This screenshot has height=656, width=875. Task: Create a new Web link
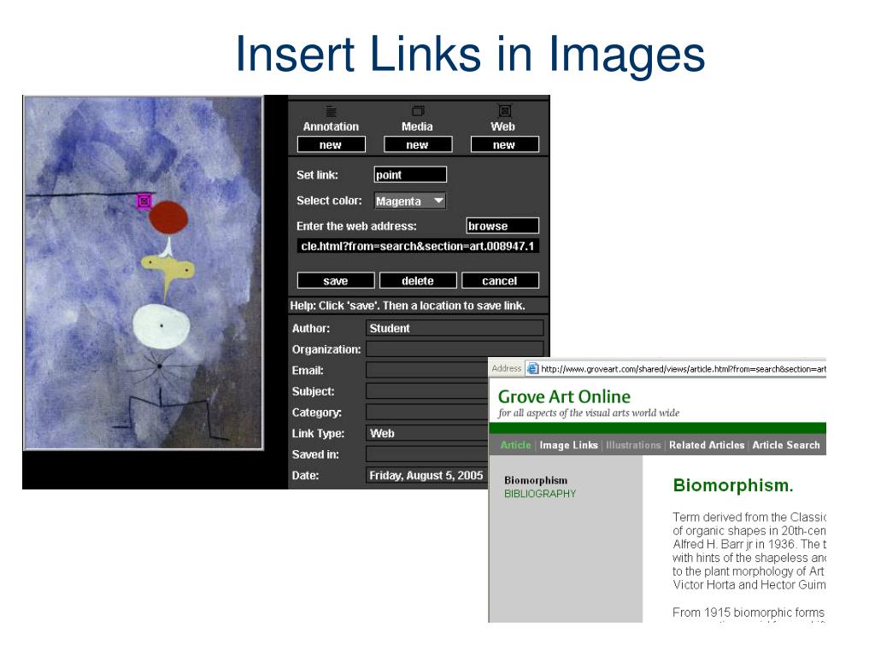point(505,144)
